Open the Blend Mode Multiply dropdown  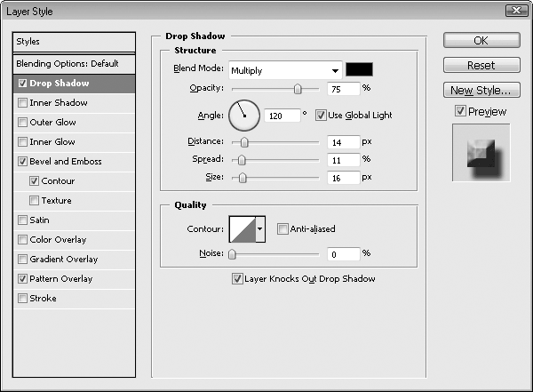coord(285,70)
